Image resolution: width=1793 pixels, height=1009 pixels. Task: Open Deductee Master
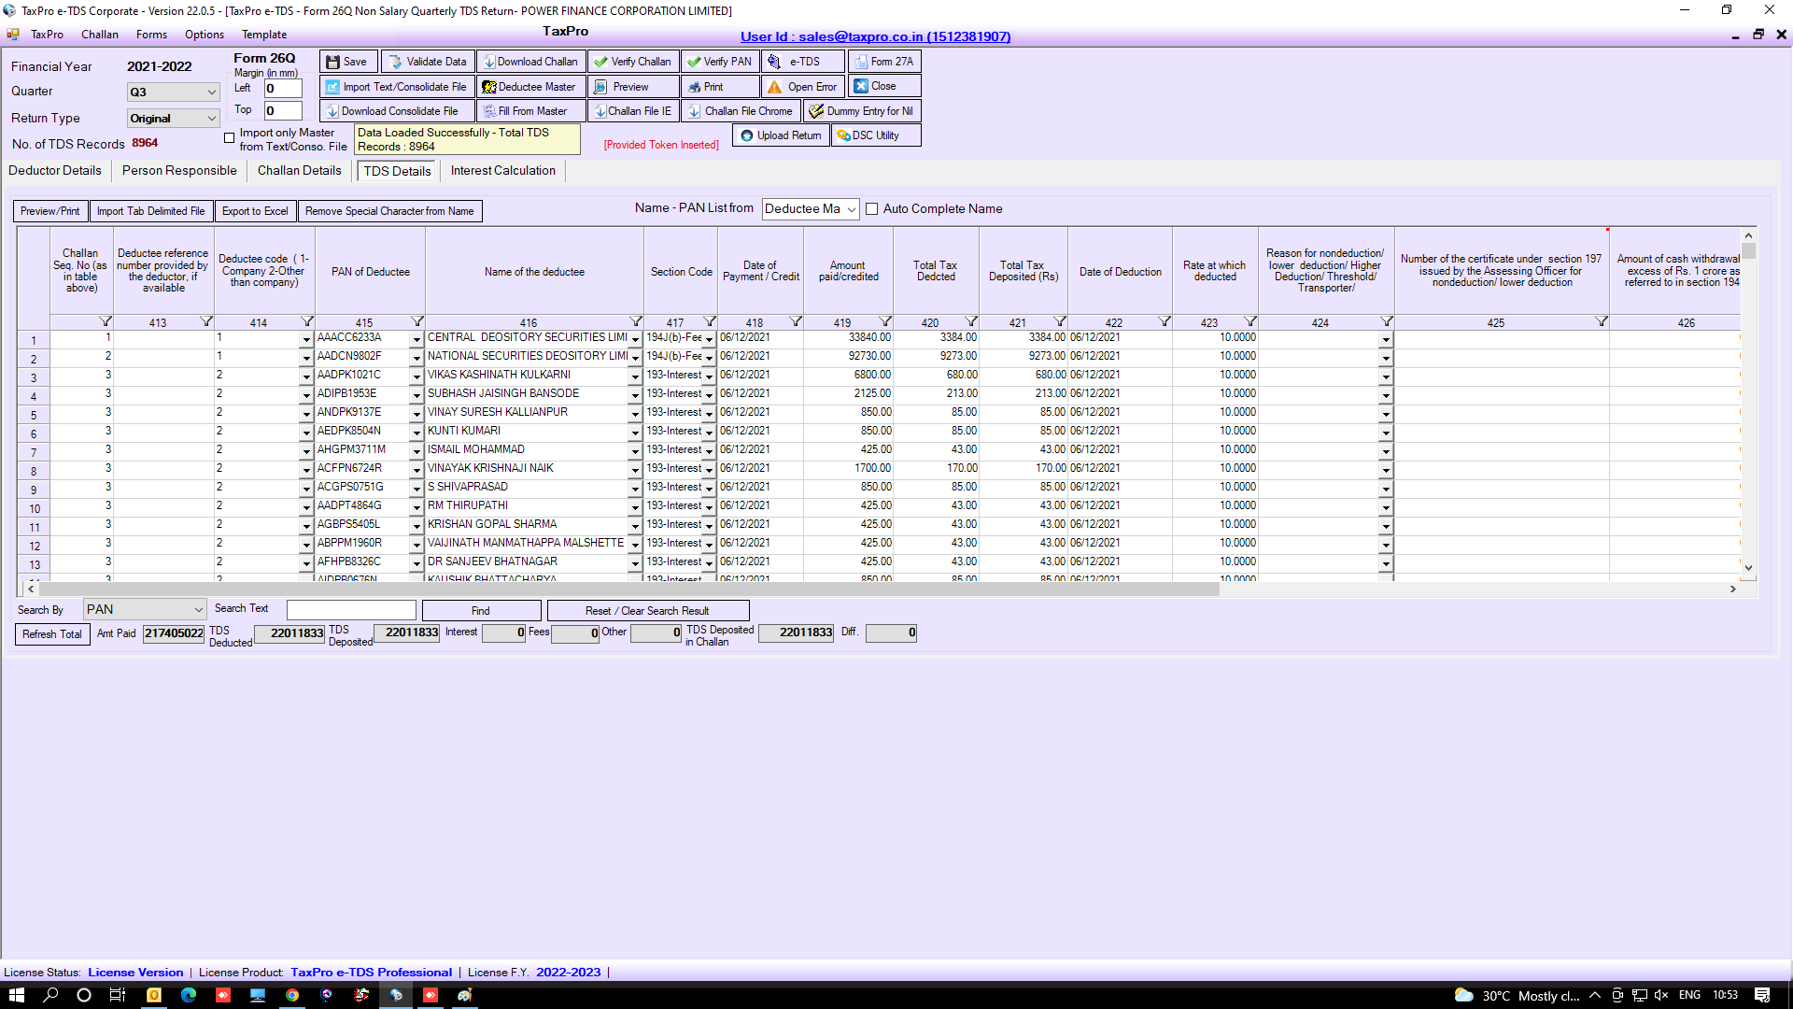tap(530, 87)
